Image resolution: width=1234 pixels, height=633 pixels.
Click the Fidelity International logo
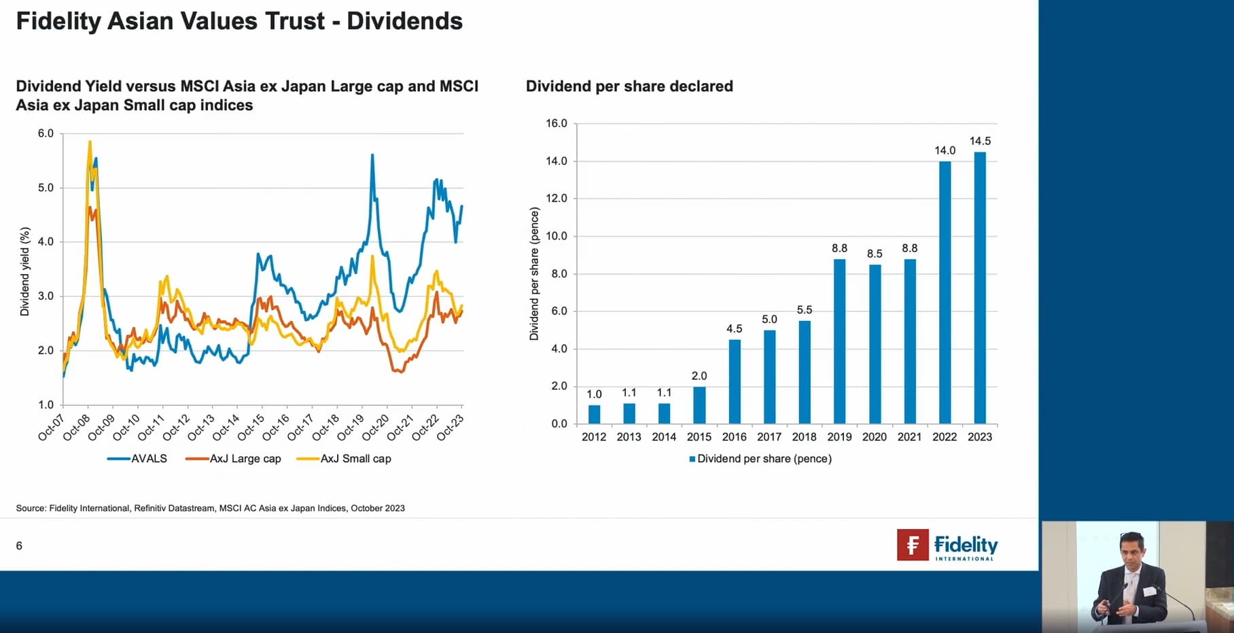pos(947,545)
